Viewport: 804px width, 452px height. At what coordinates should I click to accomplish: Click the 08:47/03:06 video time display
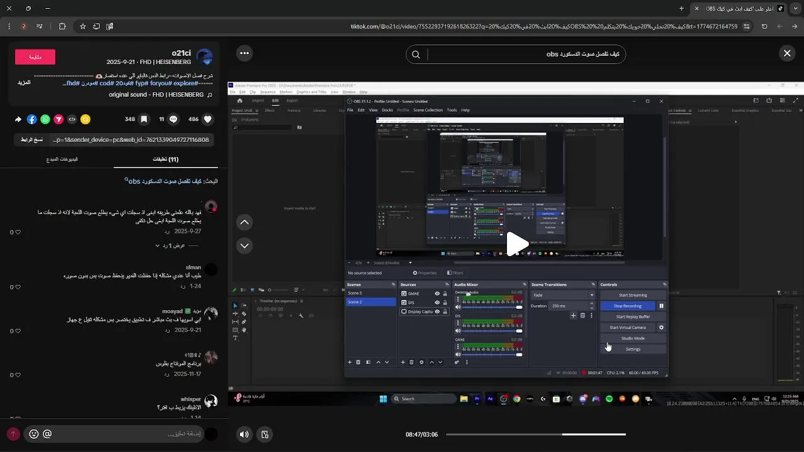(421, 434)
